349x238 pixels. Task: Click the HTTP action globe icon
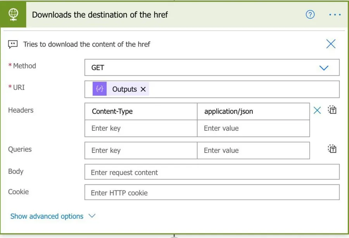point(13,15)
